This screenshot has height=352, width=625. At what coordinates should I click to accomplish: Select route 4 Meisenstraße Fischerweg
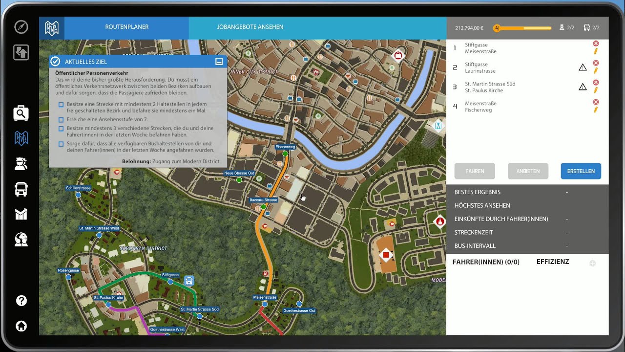(x=520, y=107)
